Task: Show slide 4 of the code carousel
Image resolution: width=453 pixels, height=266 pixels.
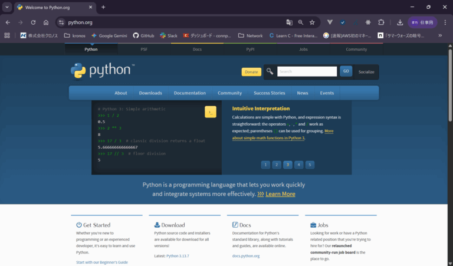Action: pos(298,165)
